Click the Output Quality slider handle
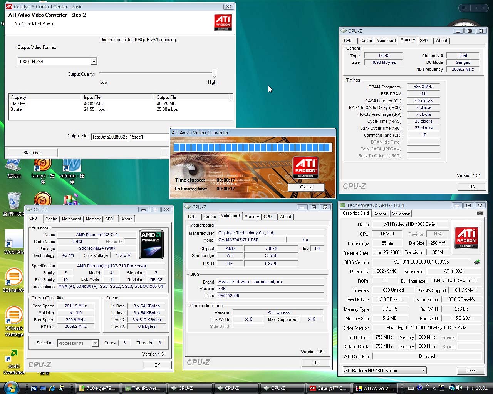493x394 pixels. tap(215, 73)
